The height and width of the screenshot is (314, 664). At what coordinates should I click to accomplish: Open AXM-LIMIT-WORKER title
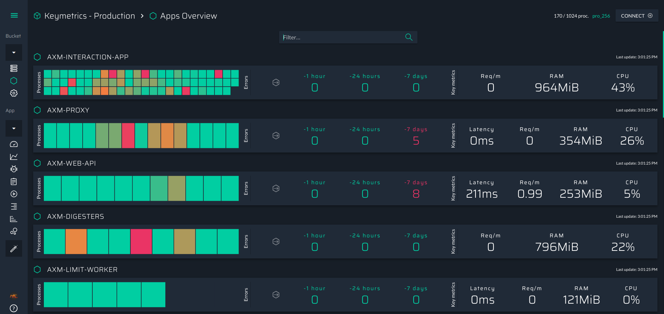point(82,269)
